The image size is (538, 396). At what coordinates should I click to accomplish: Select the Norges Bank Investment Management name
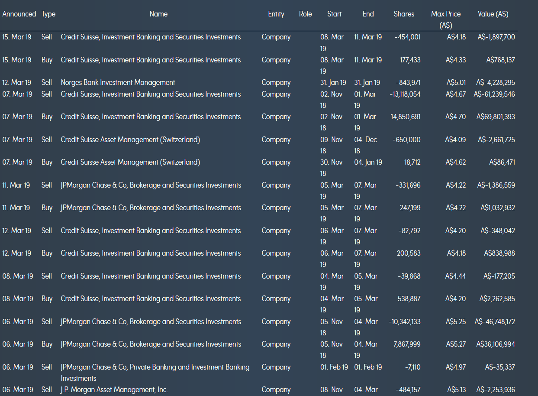click(x=118, y=82)
